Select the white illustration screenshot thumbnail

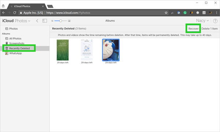87,50
